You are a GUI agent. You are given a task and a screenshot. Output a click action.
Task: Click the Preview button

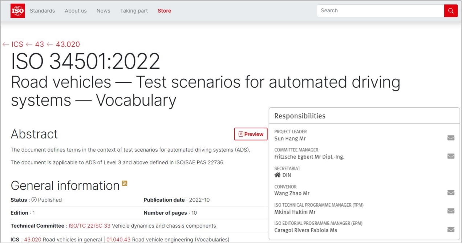coord(251,134)
